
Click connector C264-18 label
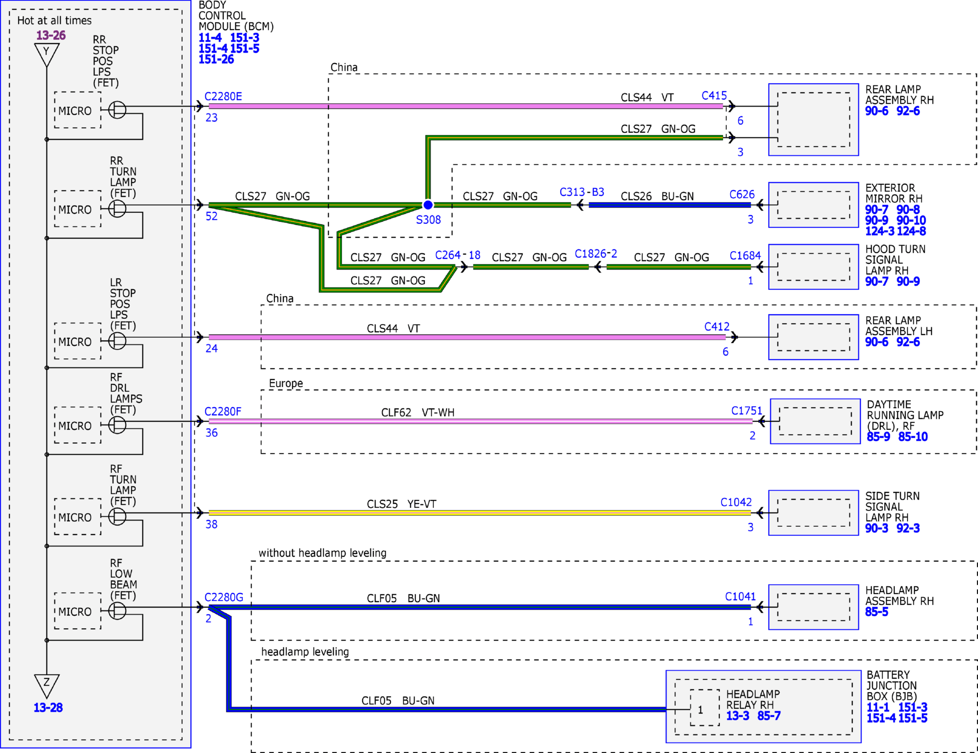458,255
